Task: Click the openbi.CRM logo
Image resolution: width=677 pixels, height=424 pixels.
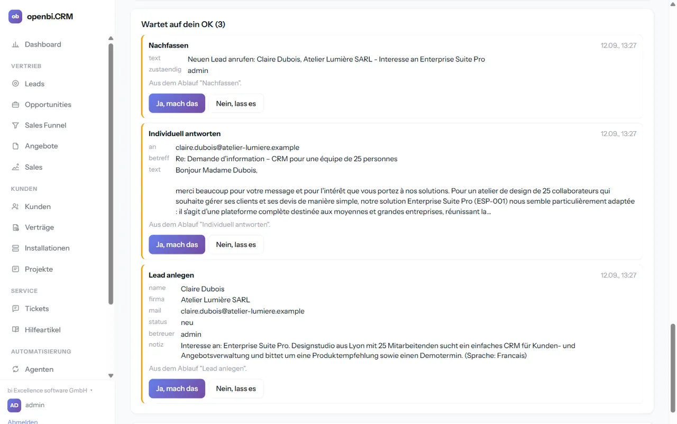Action: coord(15,16)
